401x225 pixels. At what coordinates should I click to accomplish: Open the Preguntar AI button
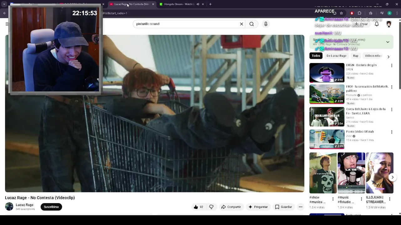(258, 207)
